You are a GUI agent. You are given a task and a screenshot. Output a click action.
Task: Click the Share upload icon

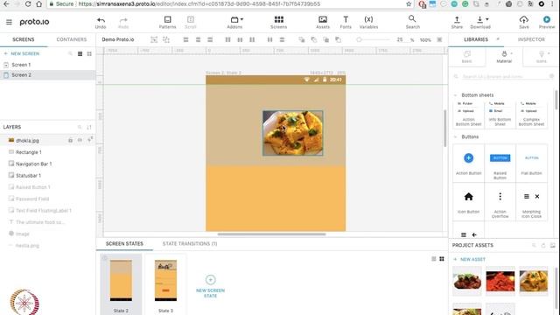click(457, 19)
